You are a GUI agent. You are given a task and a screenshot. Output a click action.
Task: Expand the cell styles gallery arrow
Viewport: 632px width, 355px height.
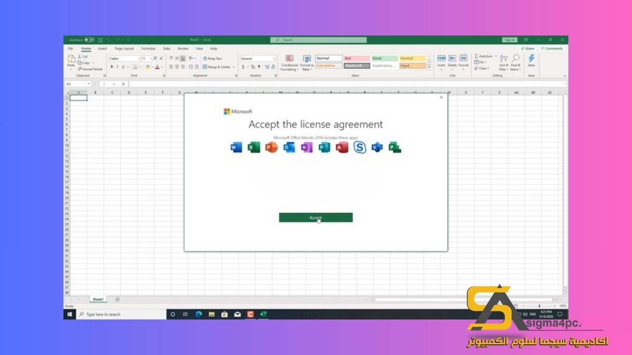(x=429, y=66)
